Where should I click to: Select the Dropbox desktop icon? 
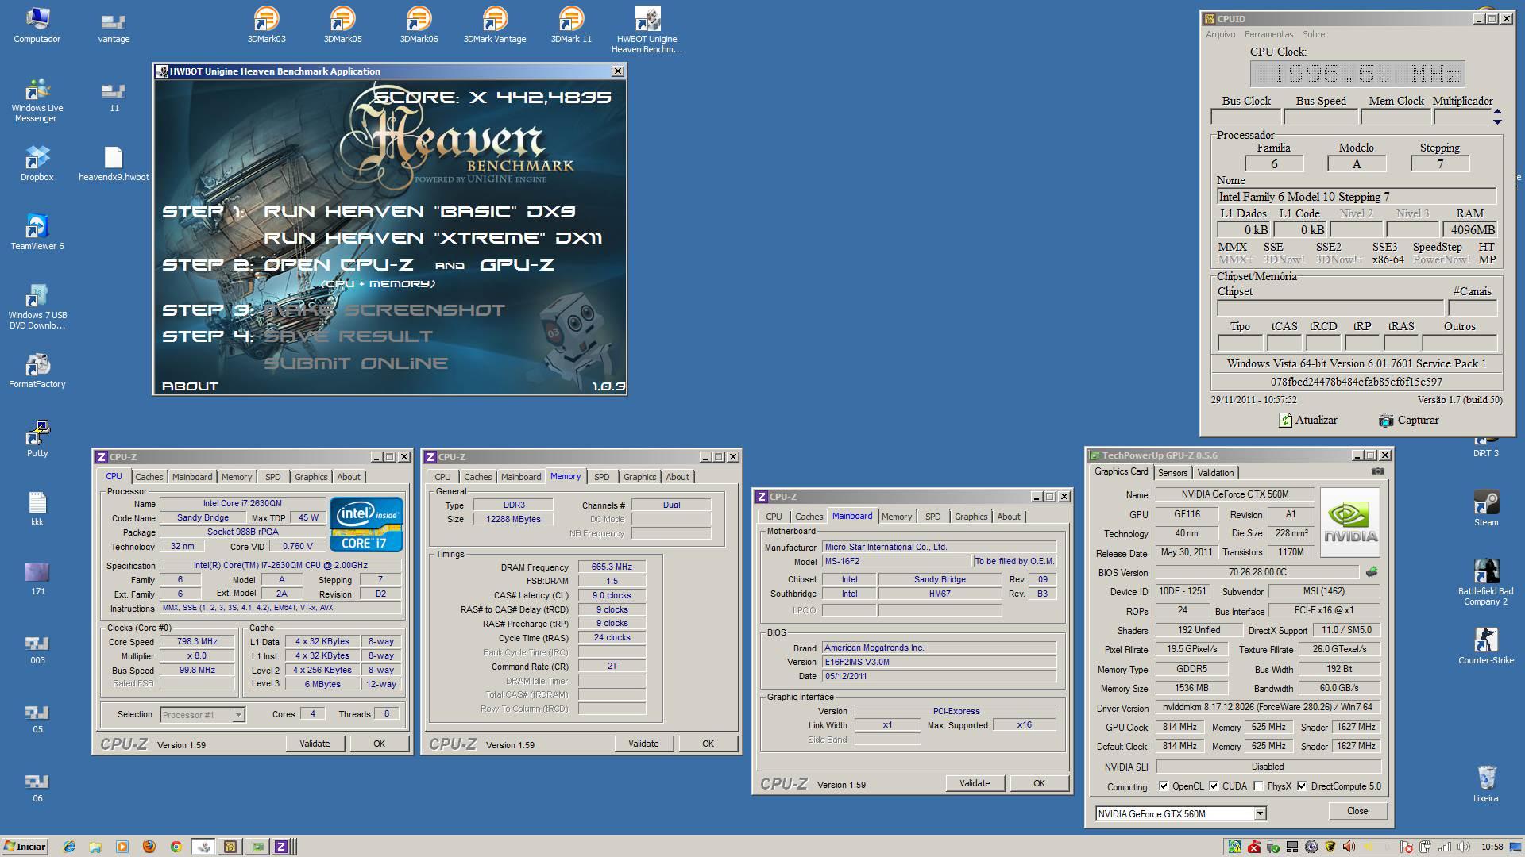tap(37, 163)
